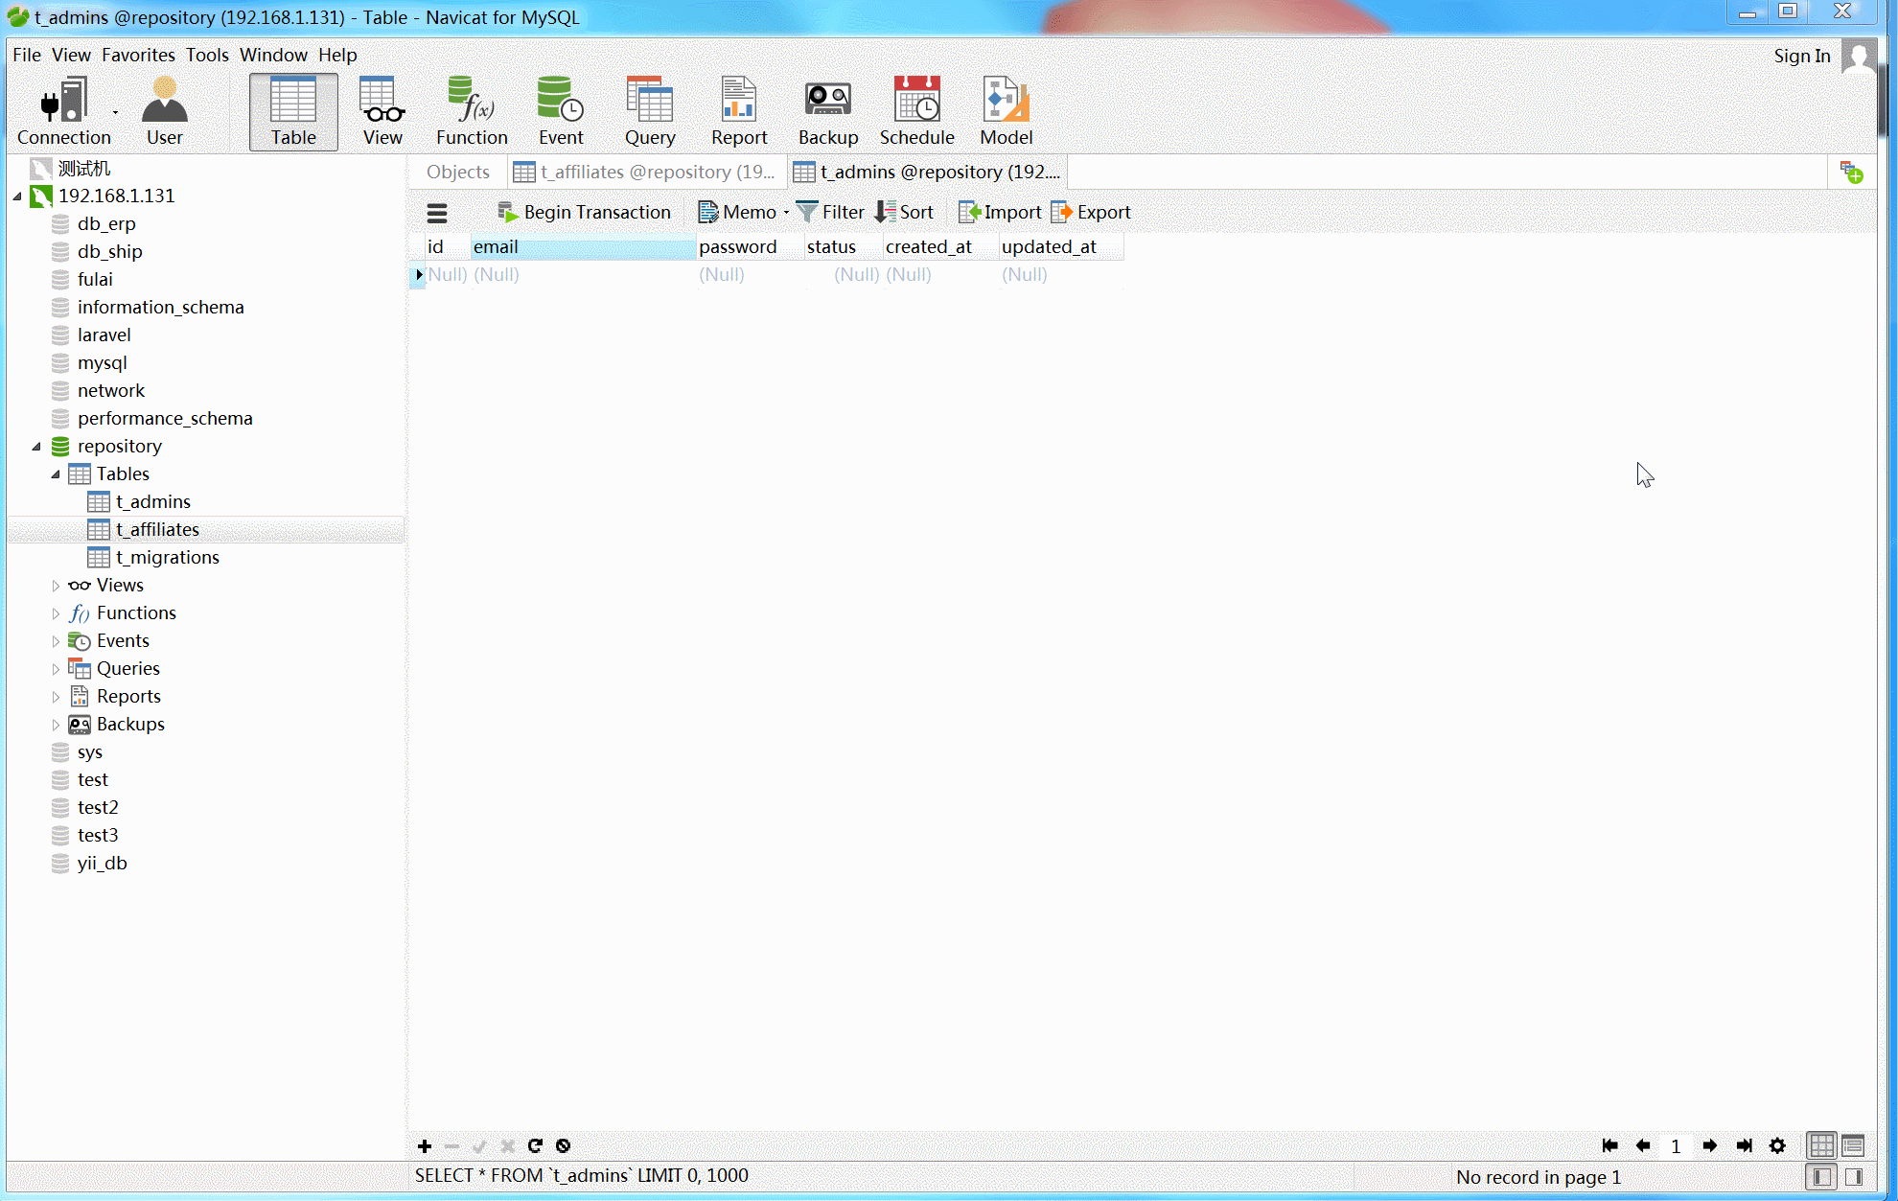
Task: Select the t_migrations table
Action: [167, 558]
